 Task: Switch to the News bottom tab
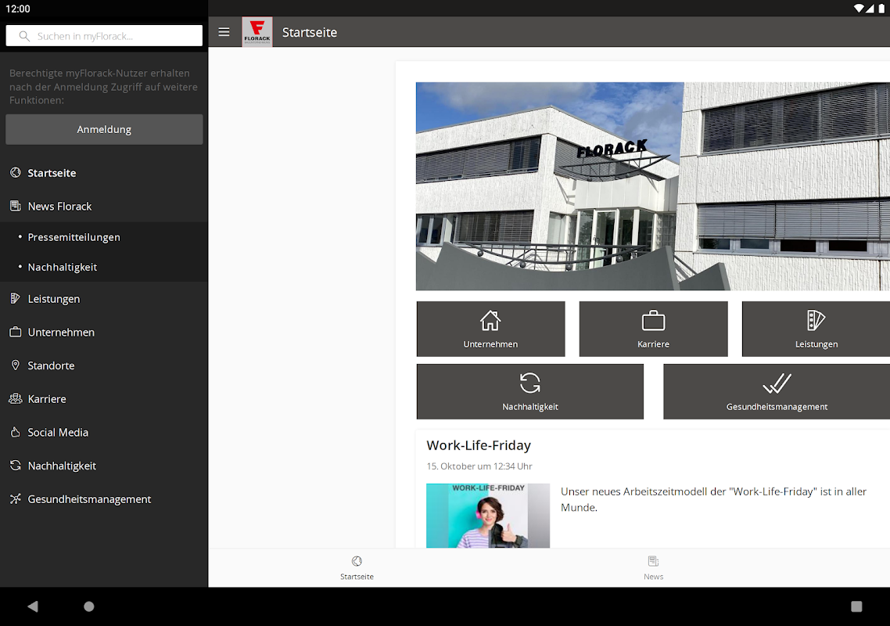point(653,568)
